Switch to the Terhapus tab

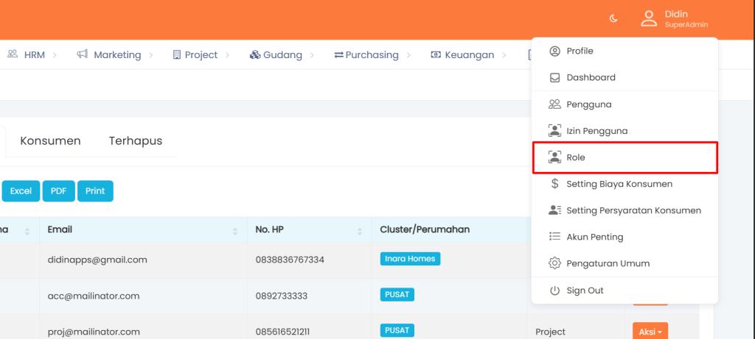point(136,140)
